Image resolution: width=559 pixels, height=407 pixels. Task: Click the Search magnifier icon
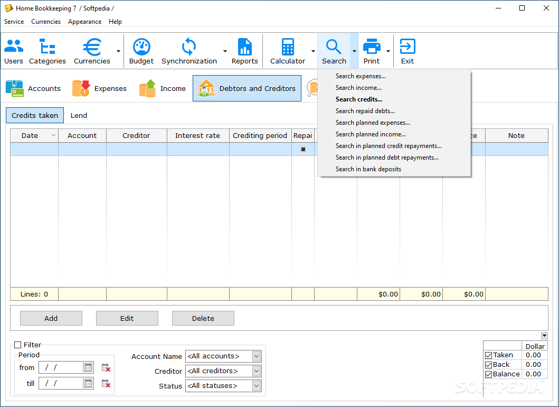[x=334, y=51]
